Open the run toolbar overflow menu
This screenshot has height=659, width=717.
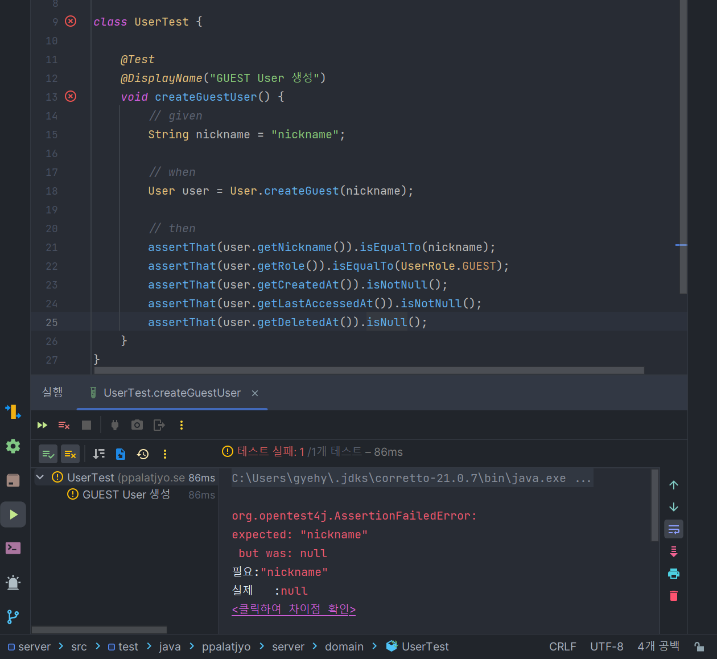coord(181,425)
